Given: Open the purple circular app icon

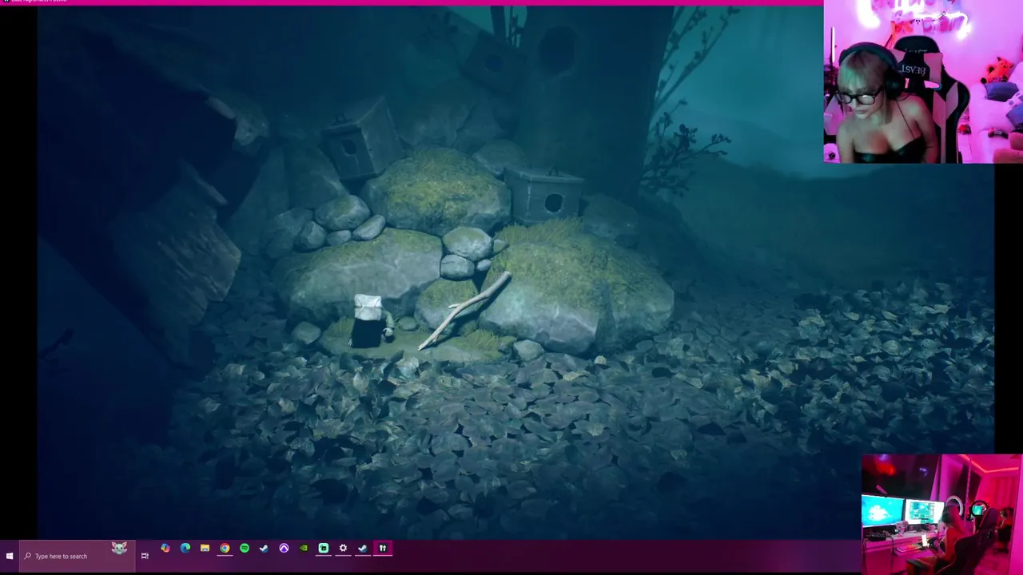Looking at the screenshot, I should [x=284, y=548].
